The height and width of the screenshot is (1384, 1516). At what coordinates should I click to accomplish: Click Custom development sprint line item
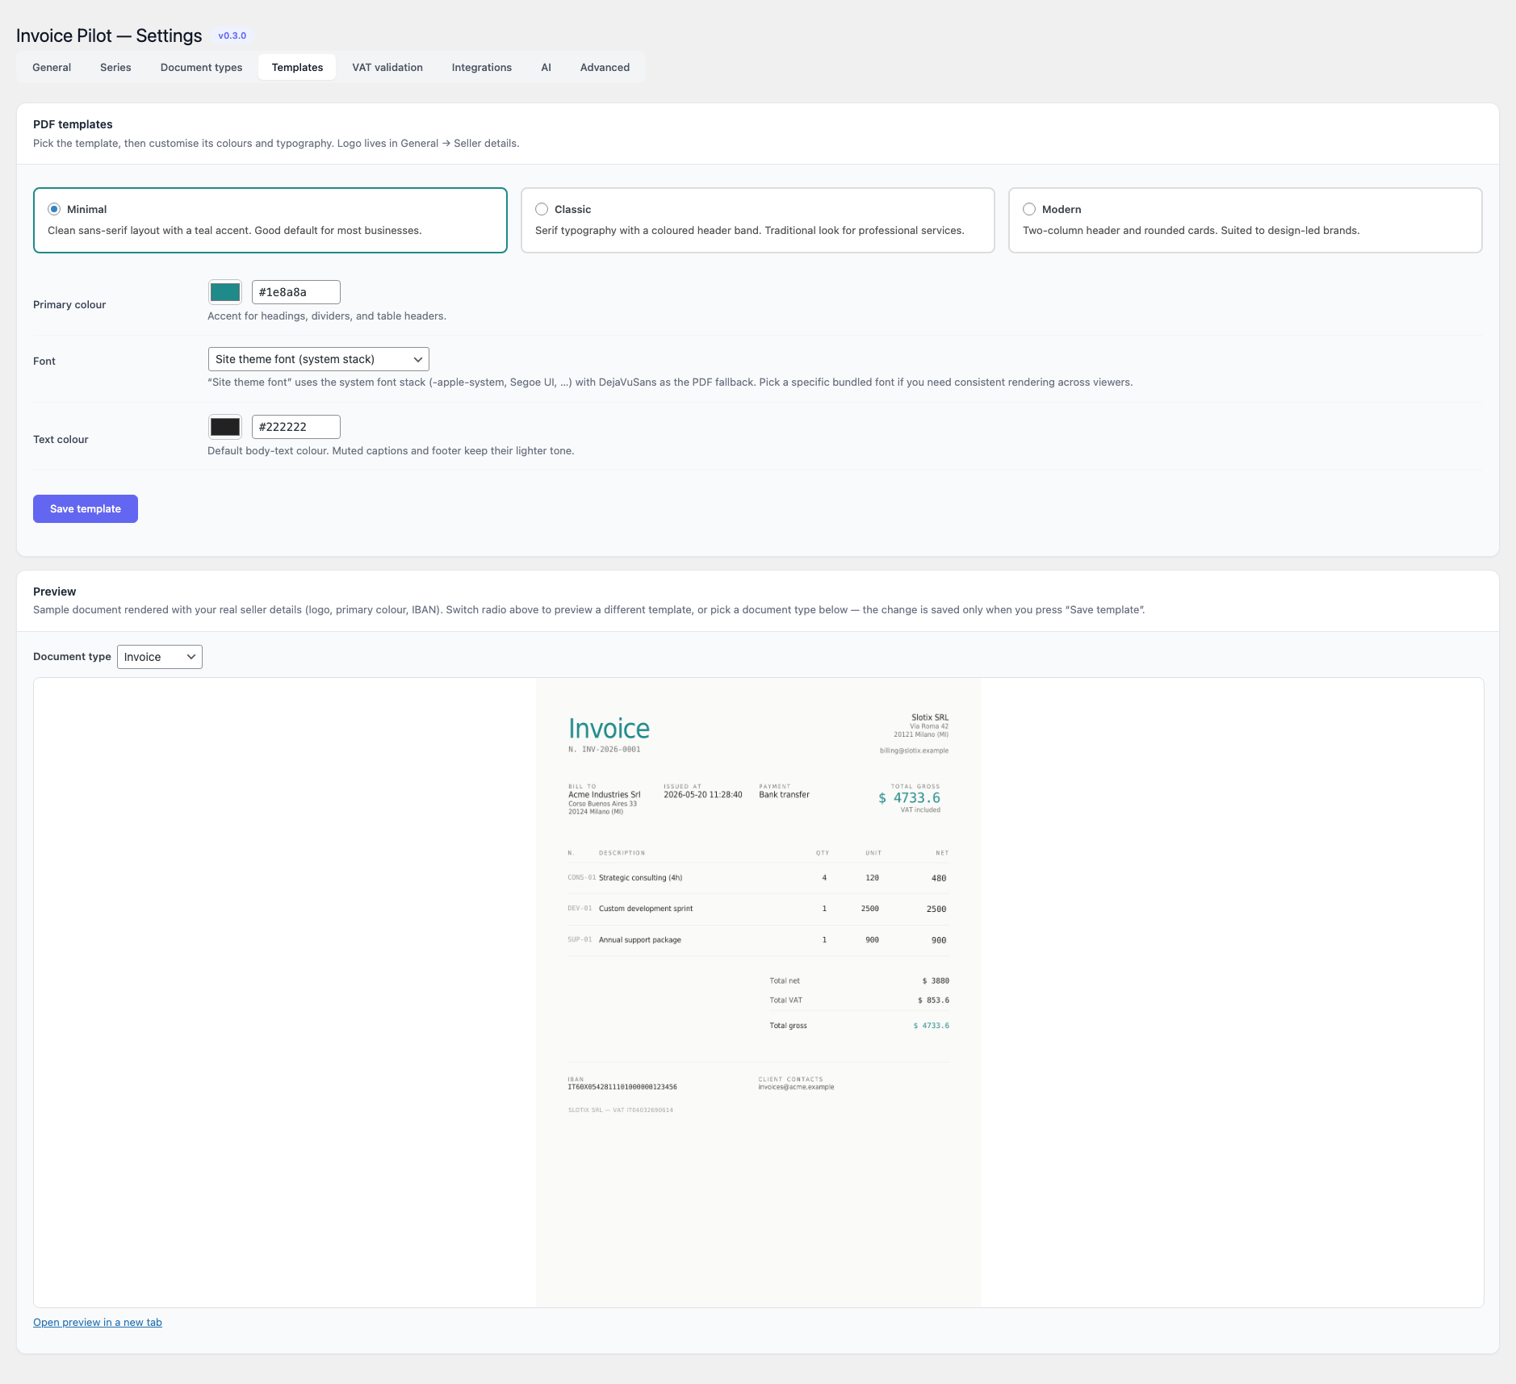(646, 909)
